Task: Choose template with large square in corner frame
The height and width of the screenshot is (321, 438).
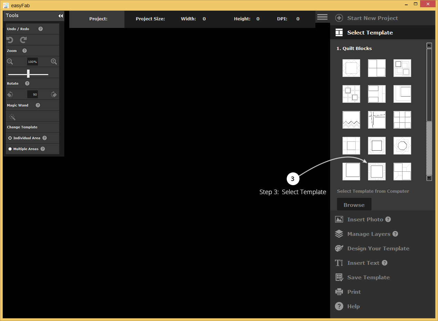Action: (402, 94)
